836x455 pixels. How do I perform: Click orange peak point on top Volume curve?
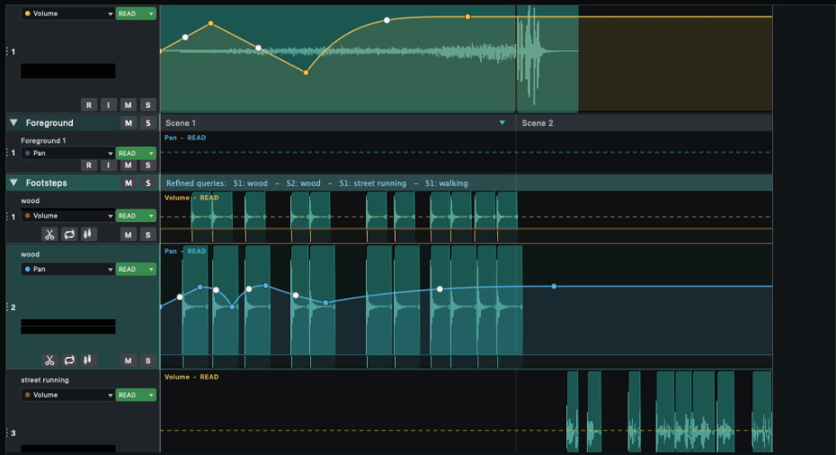coord(211,23)
